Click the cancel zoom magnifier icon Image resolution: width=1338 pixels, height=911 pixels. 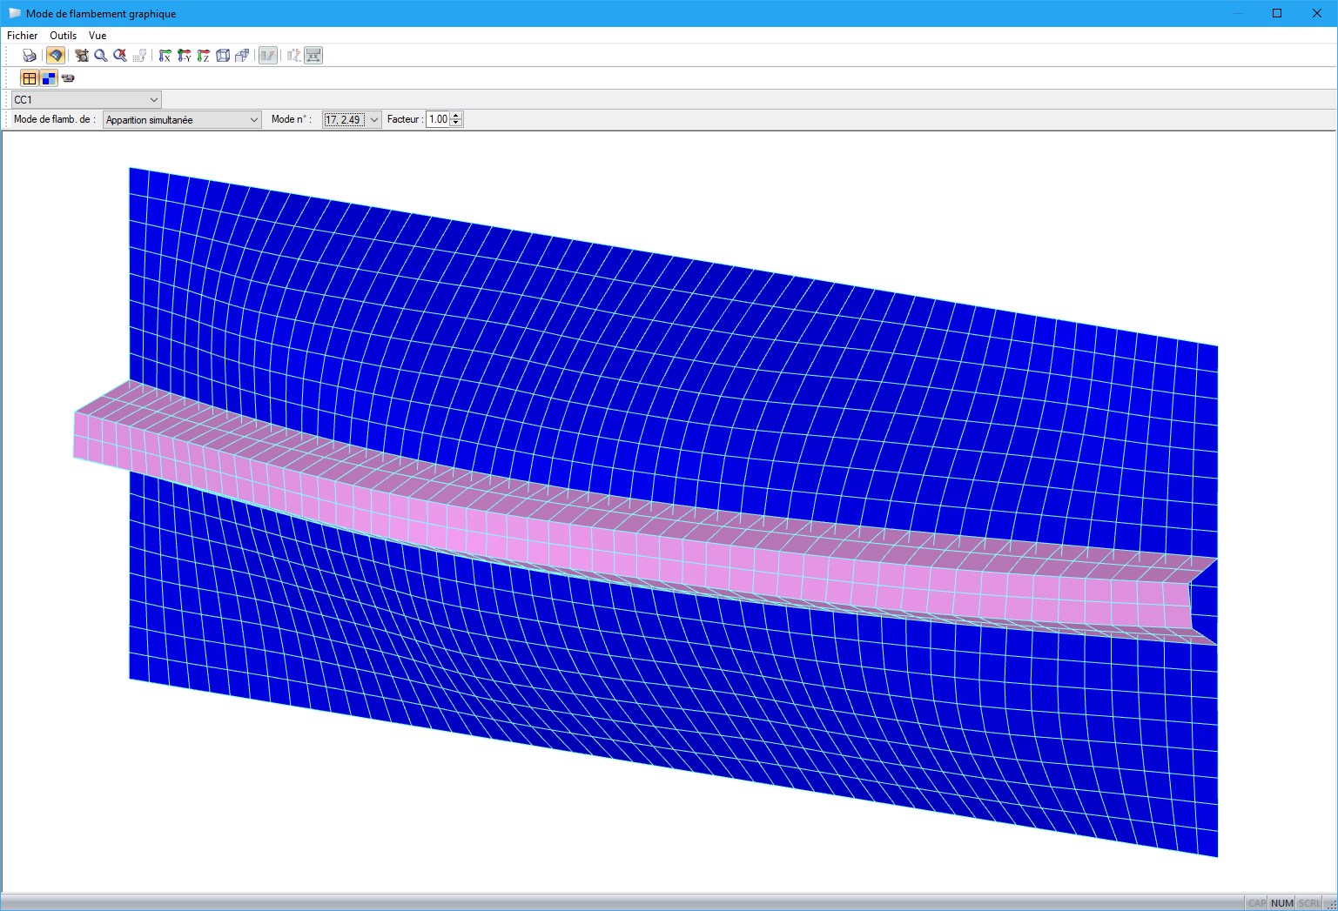coord(120,56)
